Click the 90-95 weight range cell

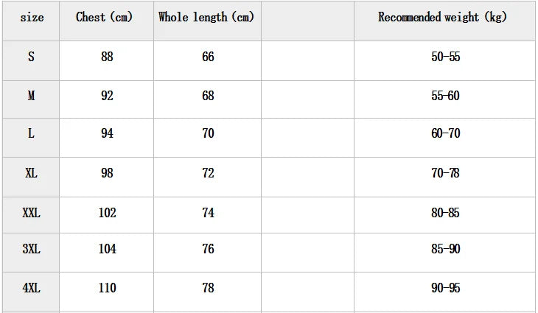tap(445, 288)
